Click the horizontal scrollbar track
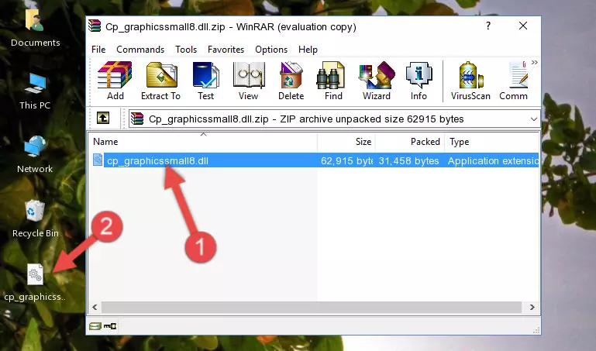The height and width of the screenshot is (351, 596). click(312, 307)
